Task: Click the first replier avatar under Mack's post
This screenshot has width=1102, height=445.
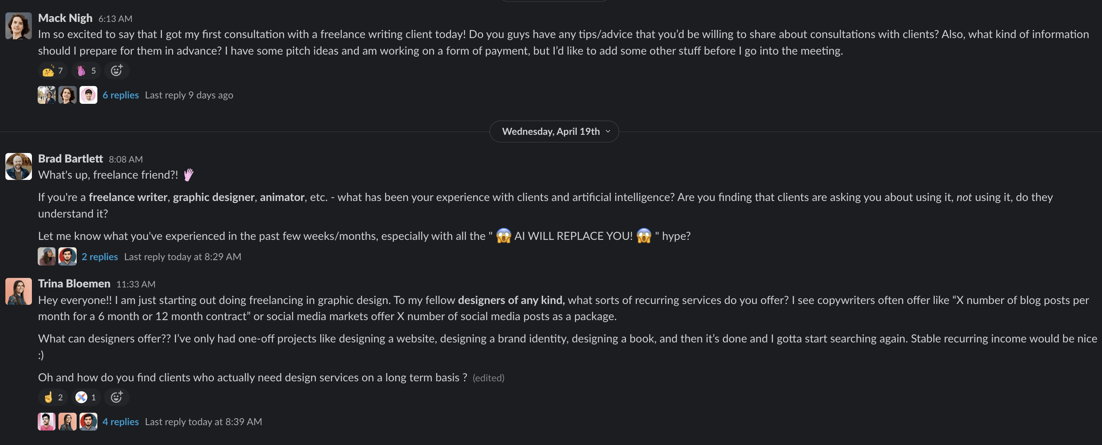Action: pos(47,95)
